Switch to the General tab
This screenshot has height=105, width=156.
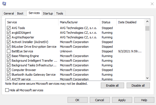(x=9, y=13)
